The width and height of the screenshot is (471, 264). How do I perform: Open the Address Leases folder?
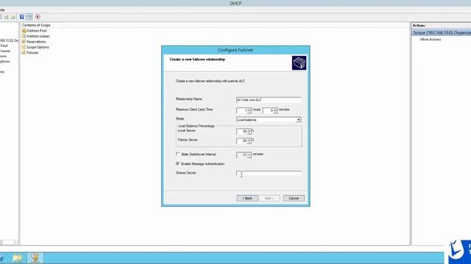(x=35, y=36)
